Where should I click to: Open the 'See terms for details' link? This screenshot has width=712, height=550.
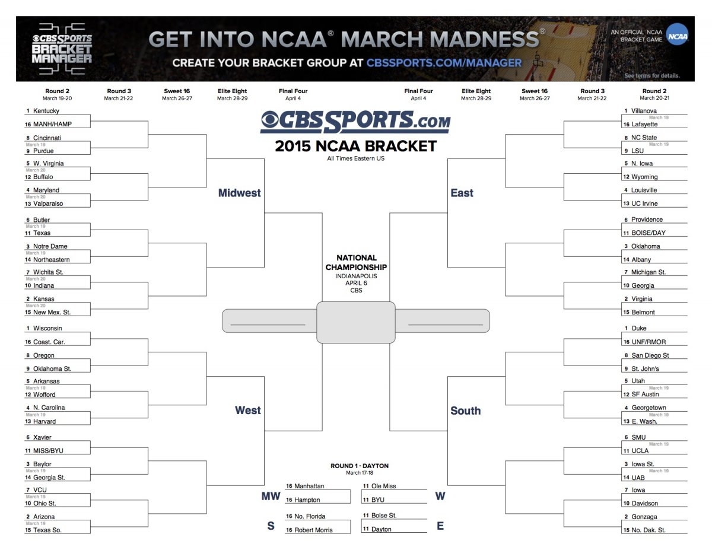pos(651,76)
